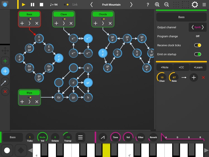Click X on the Bass generator

coord(37,23)
